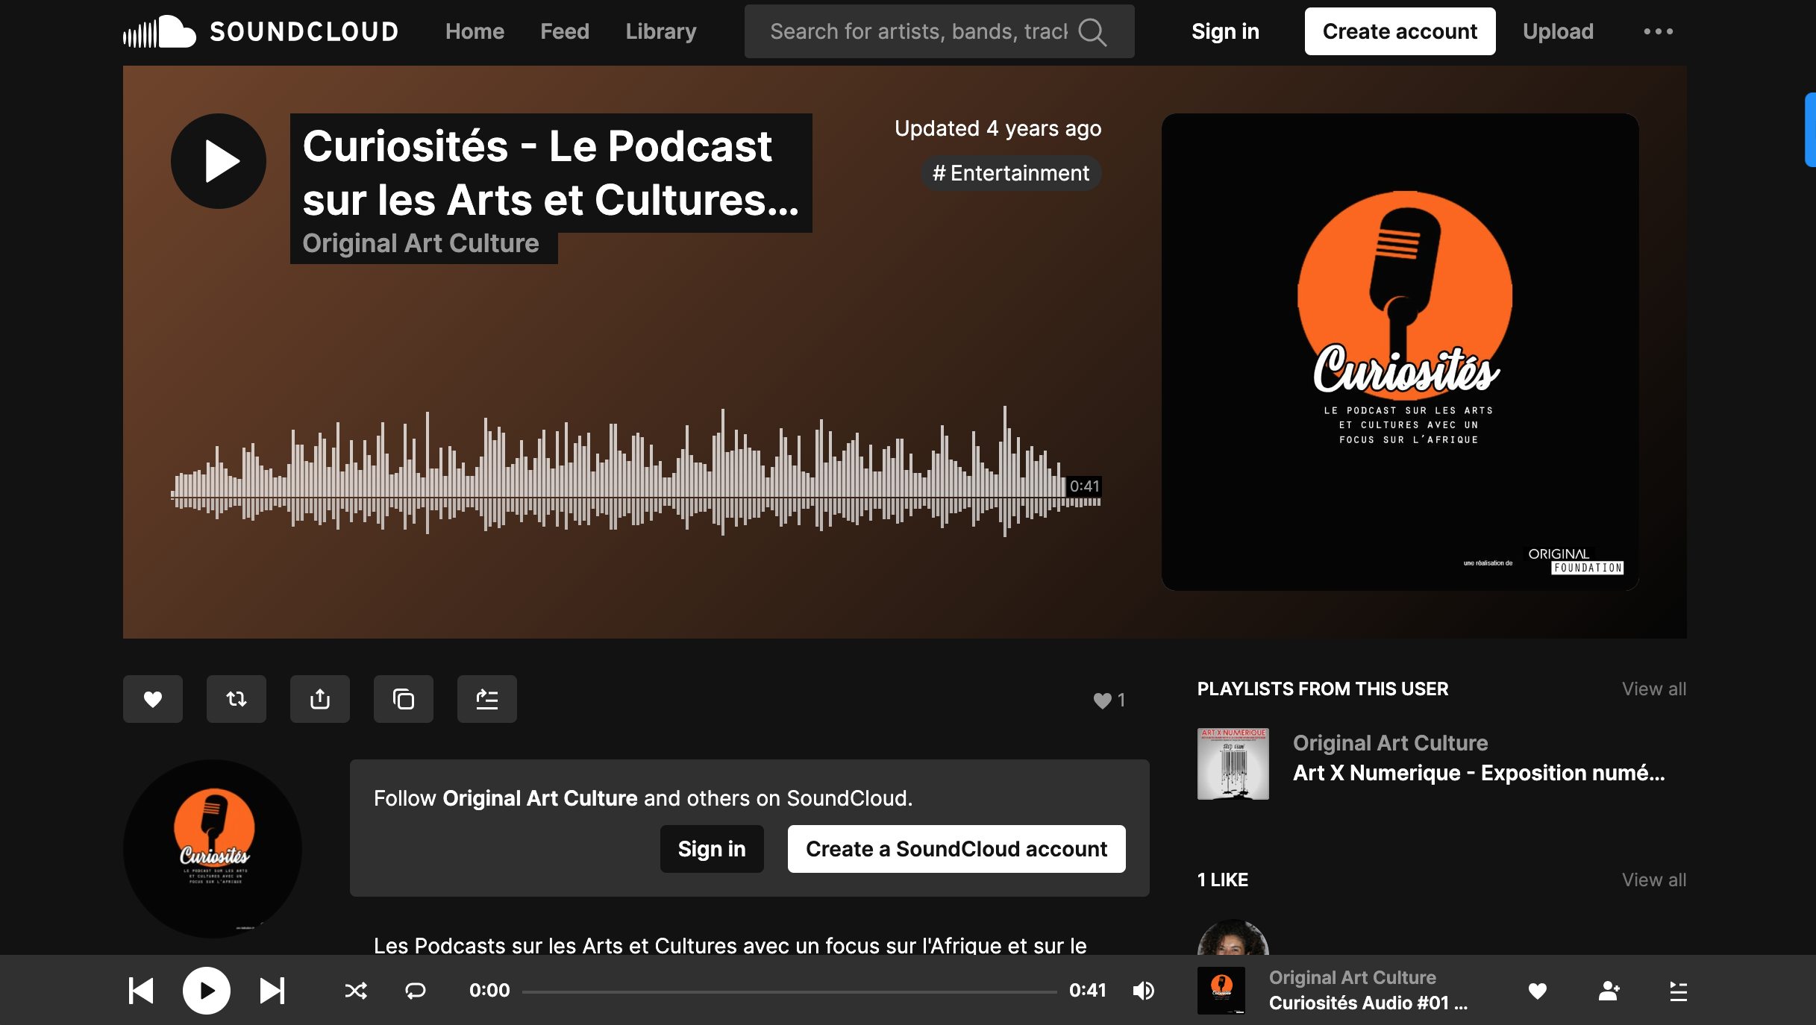Click the 'Updated 4 years ago' text
Image resolution: width=1816 pixels, height=1025 pixels.
998,128
